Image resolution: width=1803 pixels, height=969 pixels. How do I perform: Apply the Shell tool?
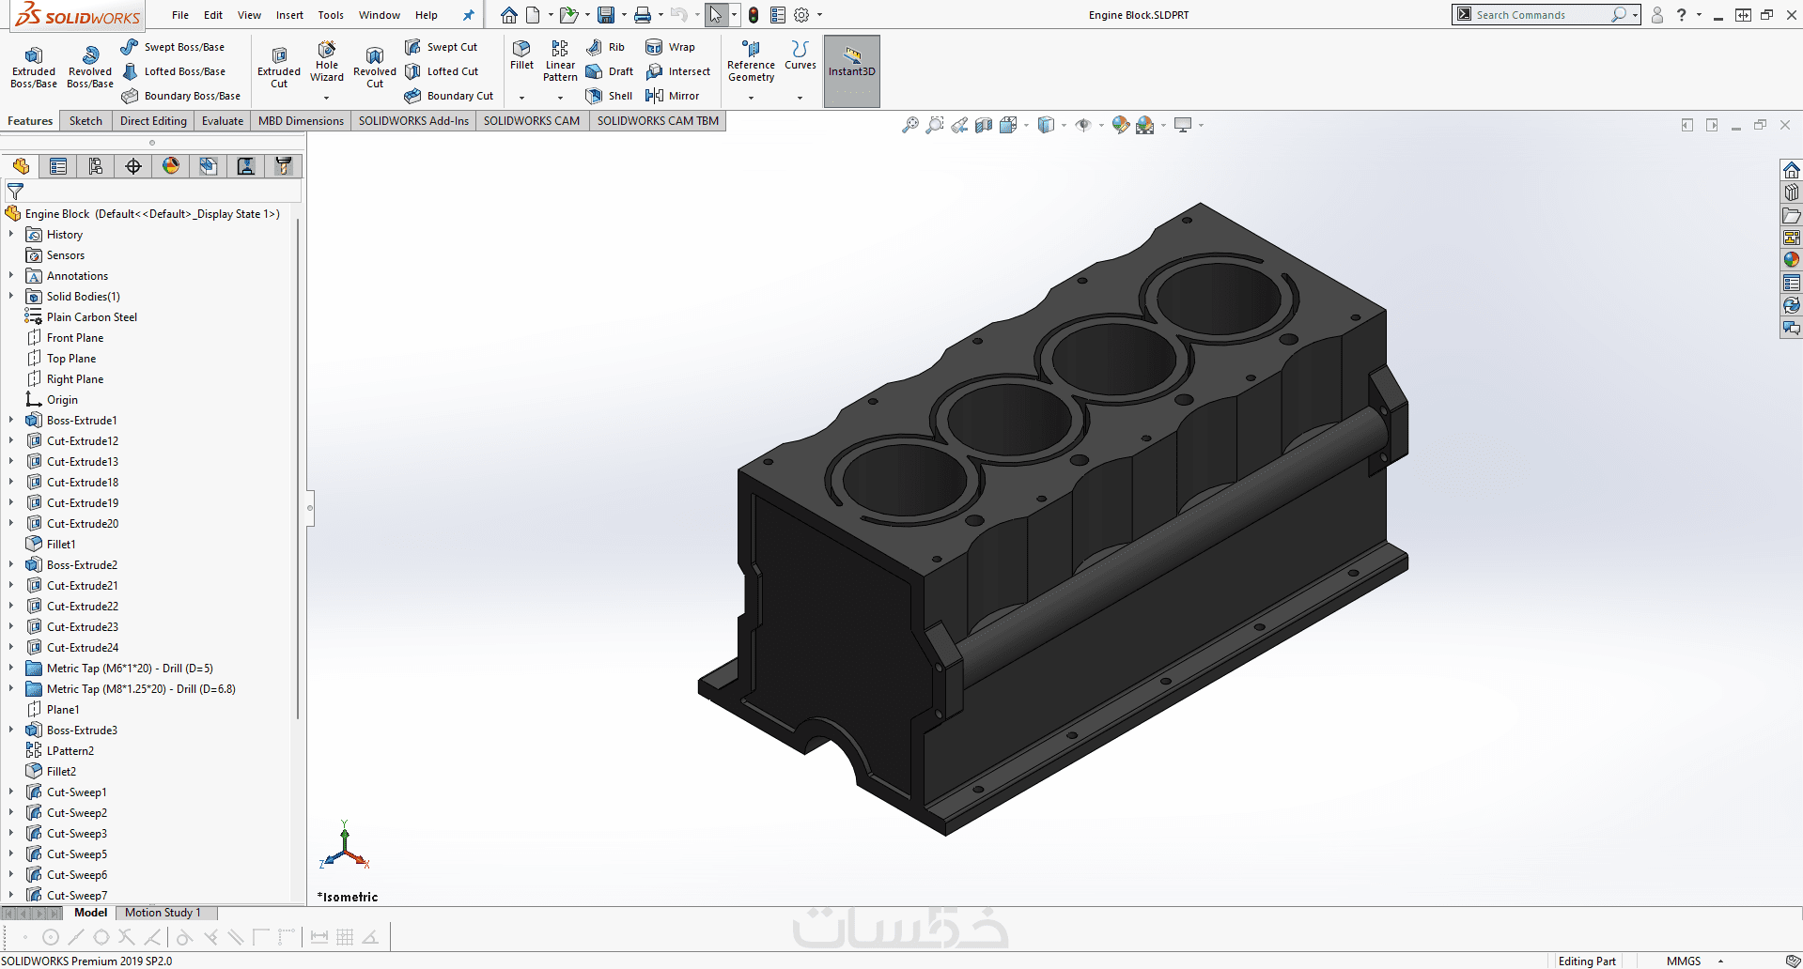(x=609, y=96)
